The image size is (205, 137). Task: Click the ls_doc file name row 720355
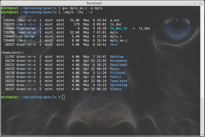(x=116, y=24)
